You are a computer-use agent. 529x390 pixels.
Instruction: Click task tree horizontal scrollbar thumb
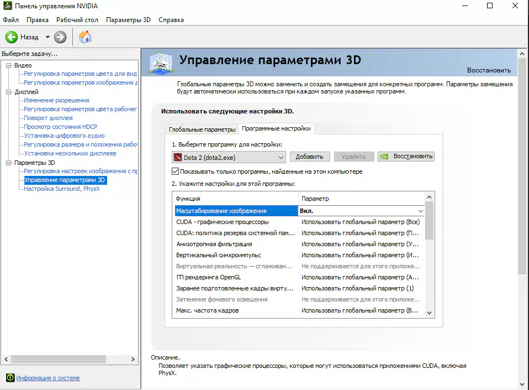coord(59,359)
